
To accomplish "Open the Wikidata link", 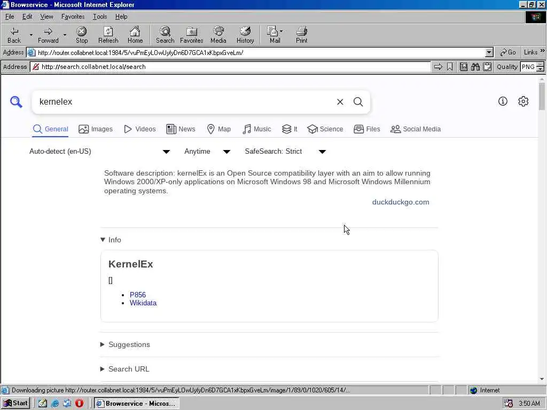I will tap(143, 303).
